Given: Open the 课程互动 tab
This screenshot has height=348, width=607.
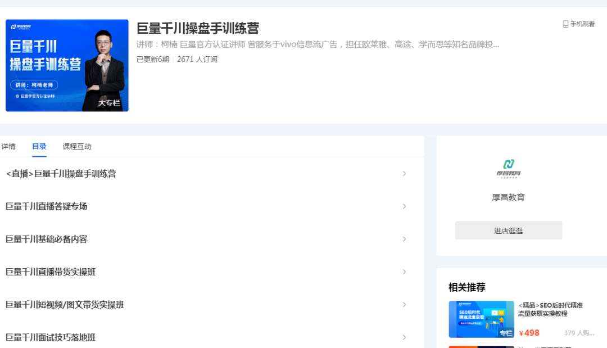Looking at the screenshot, I should (x=77, y=146).
